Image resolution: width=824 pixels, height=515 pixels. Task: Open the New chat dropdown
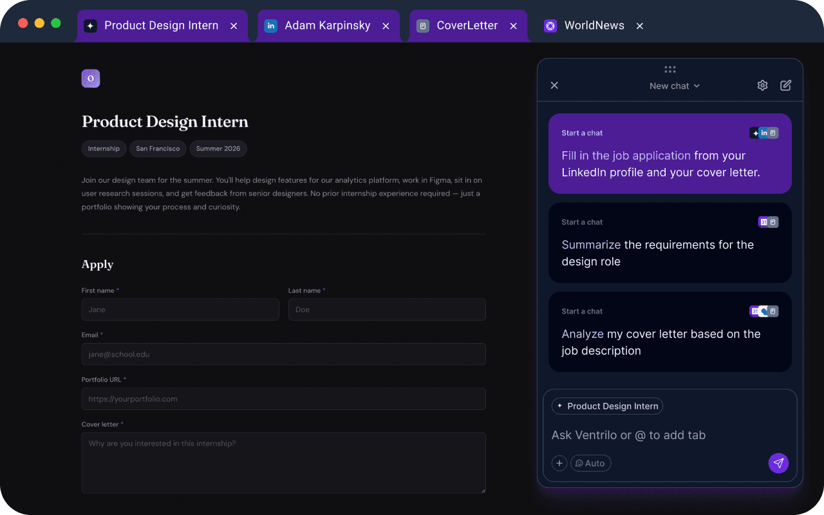675,86
